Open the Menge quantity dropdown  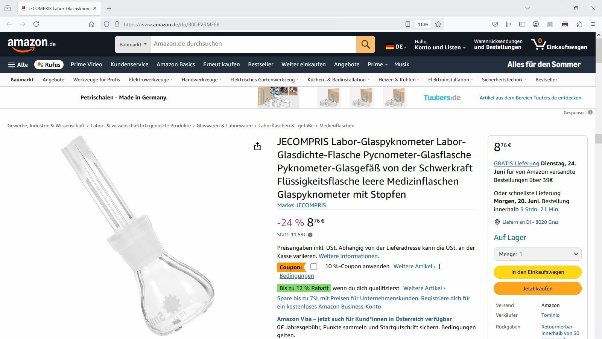click(x=537, y=254)
